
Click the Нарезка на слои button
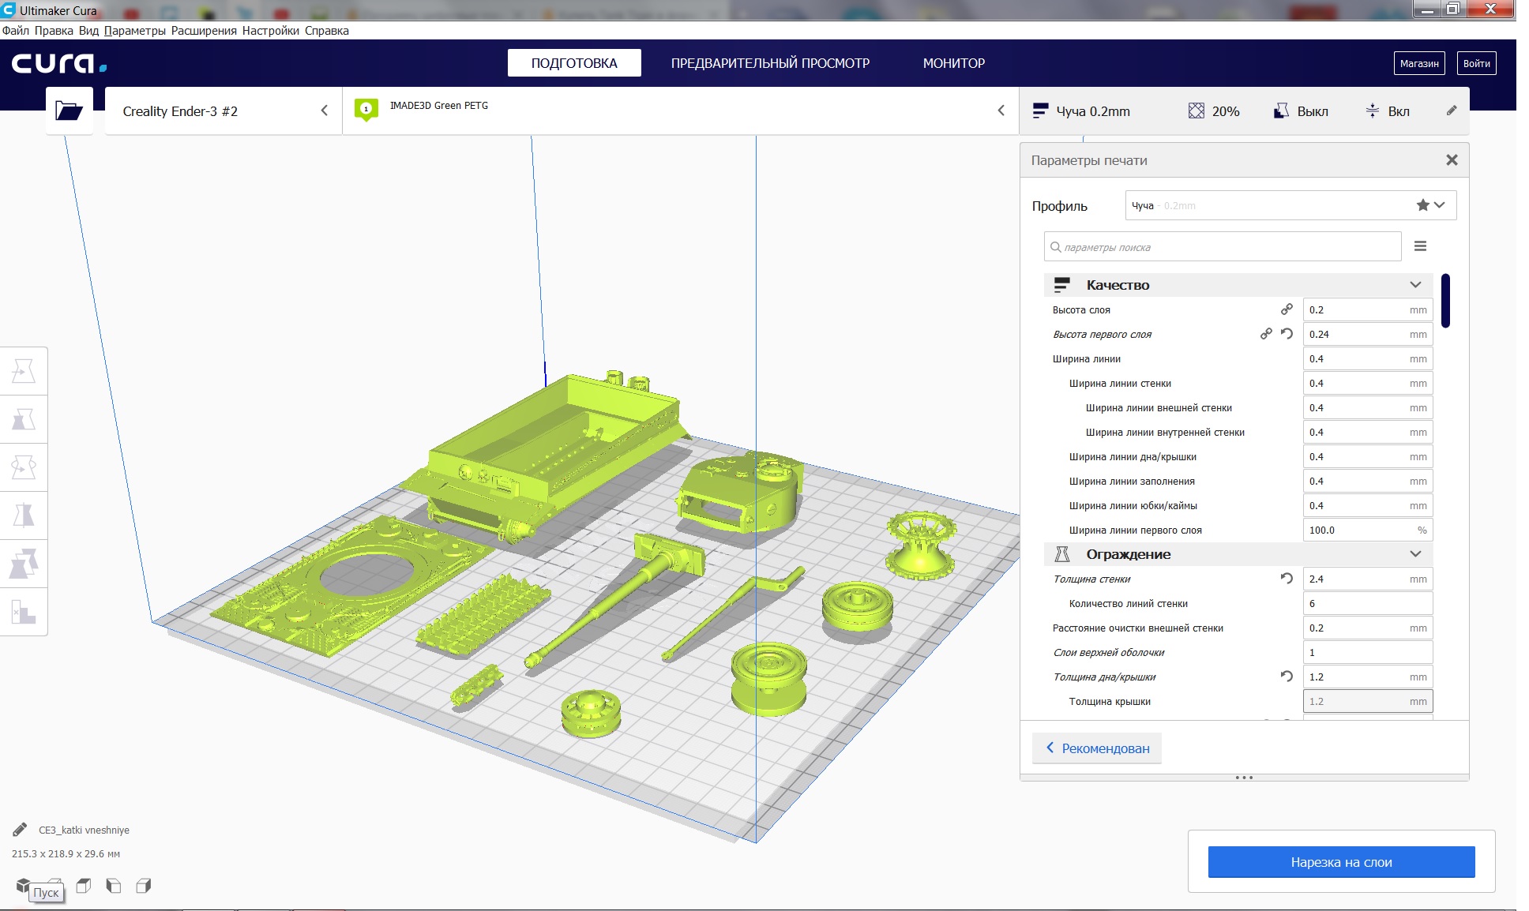pos(1341,862)
